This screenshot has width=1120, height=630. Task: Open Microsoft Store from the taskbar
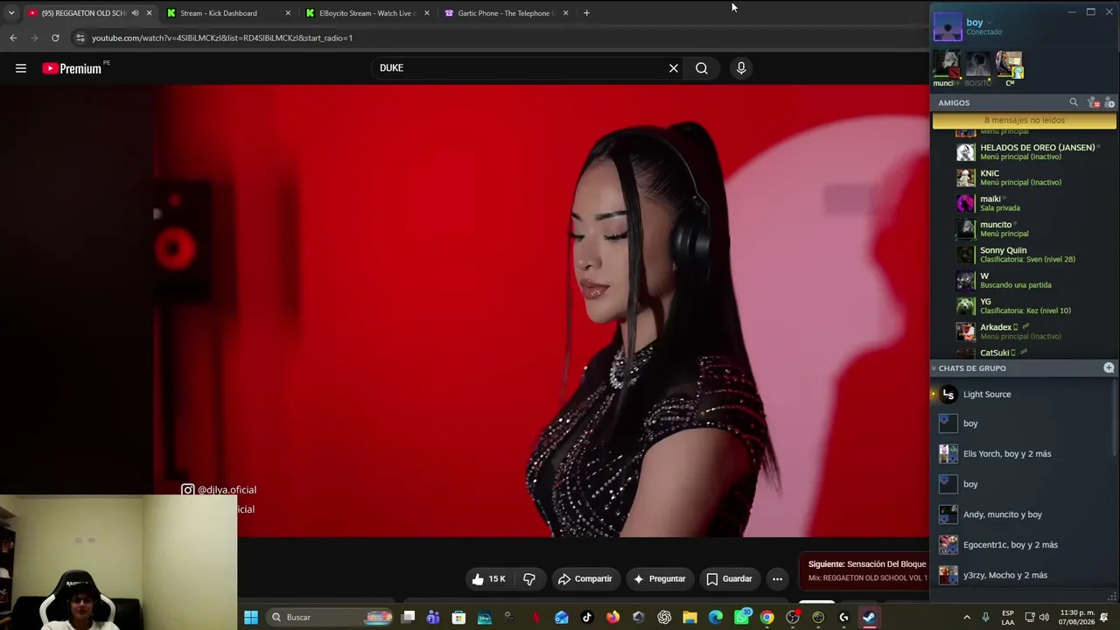point(458,617)
